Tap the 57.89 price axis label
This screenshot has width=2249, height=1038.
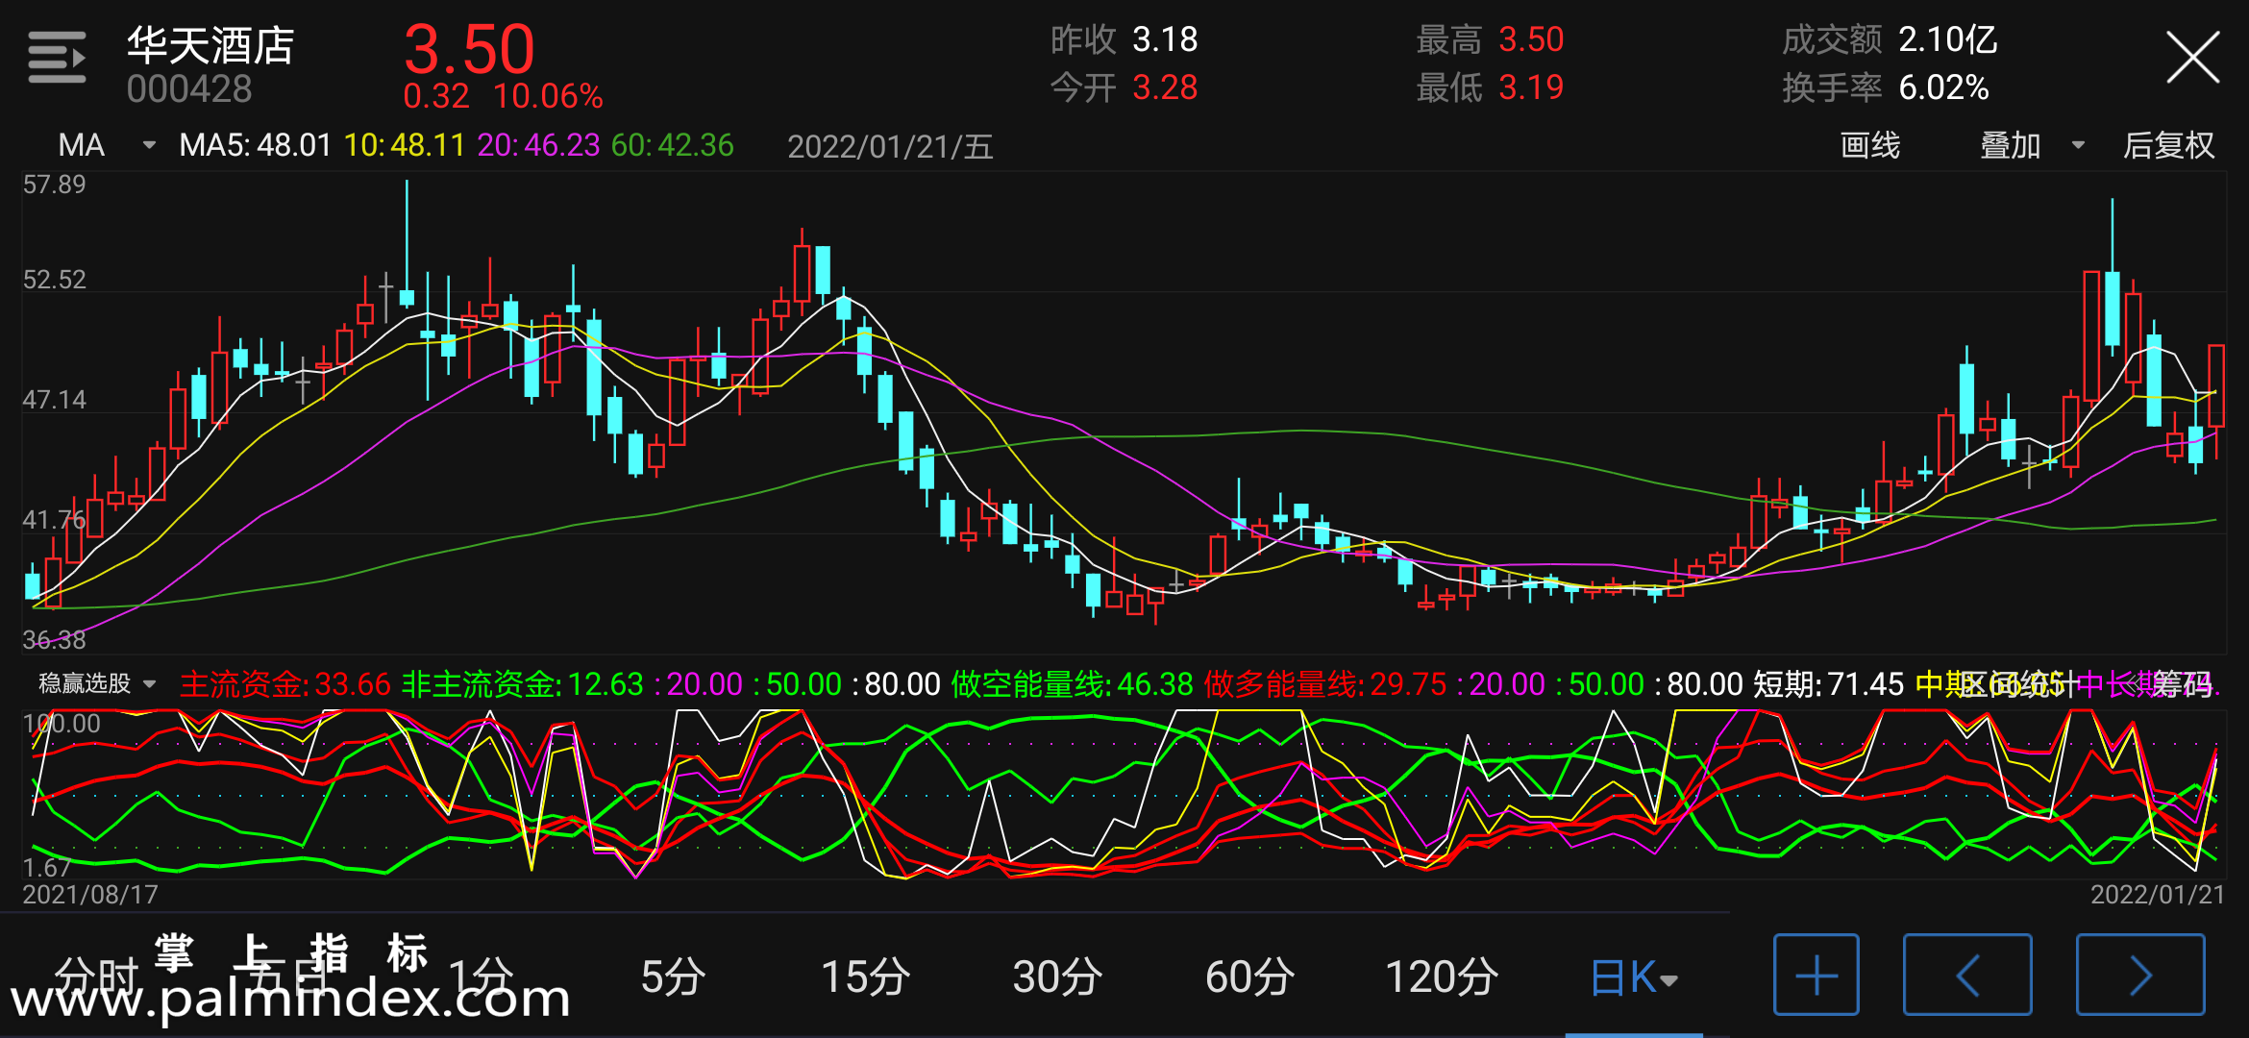click(54, 184)
